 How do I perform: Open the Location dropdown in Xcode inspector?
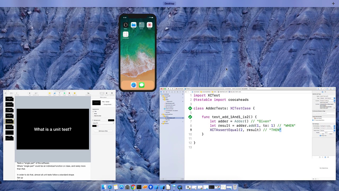pyautogui.click(x=327, y=101)
